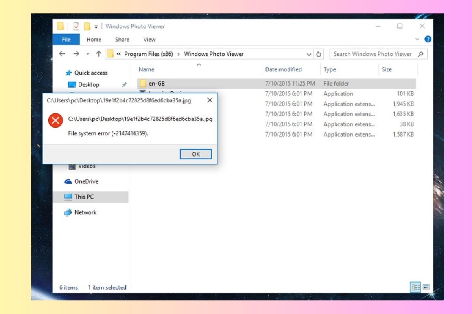This screenshot has height=314, width=472.
Task: Open Explorer Help question mark icon
Action: coord(428,39)
